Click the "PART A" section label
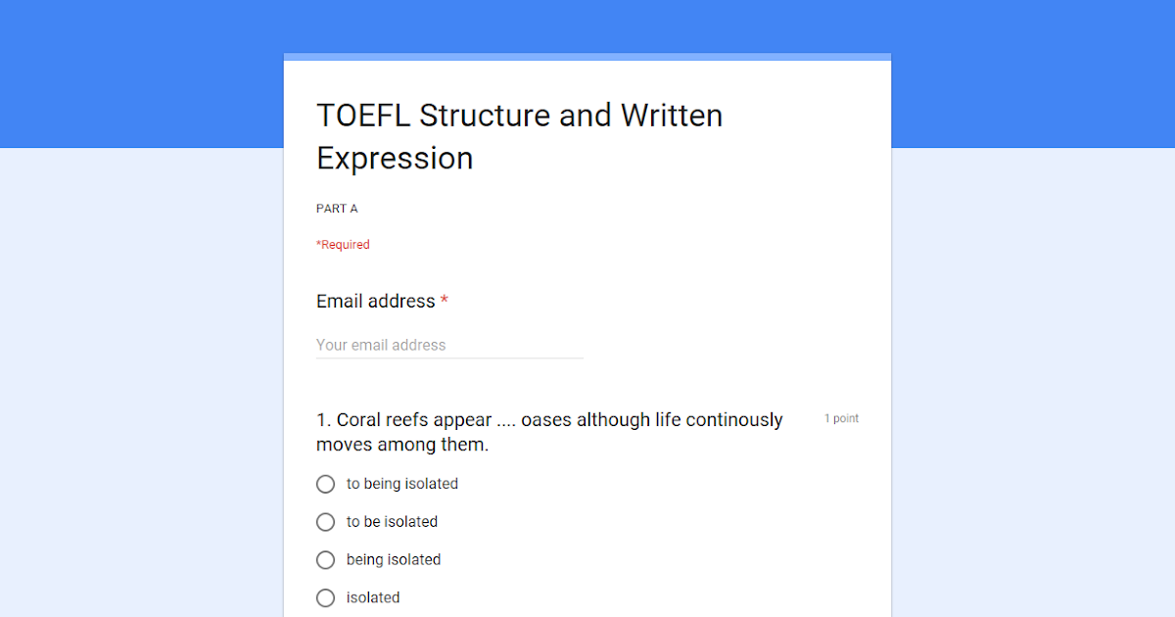 pyautogui.click(x=337, y=208)
